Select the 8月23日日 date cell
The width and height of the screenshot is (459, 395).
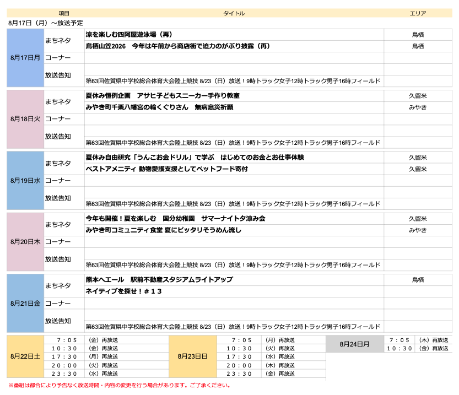(193, 356)
